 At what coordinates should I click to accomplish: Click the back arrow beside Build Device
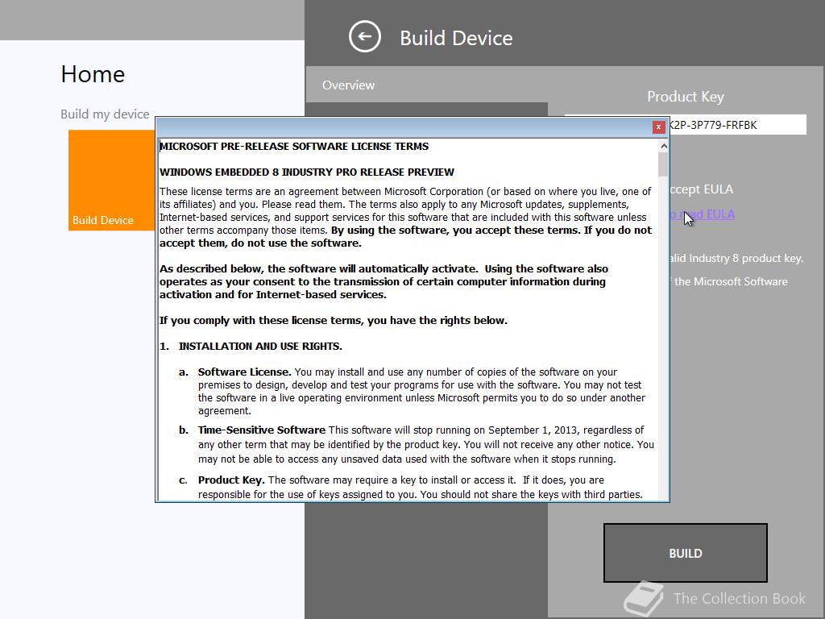tap(365, 36)
